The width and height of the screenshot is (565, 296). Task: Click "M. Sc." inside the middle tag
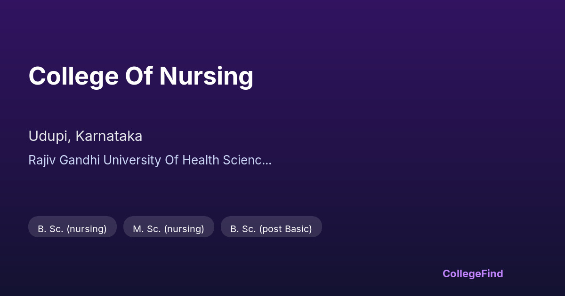click(145, 229)
